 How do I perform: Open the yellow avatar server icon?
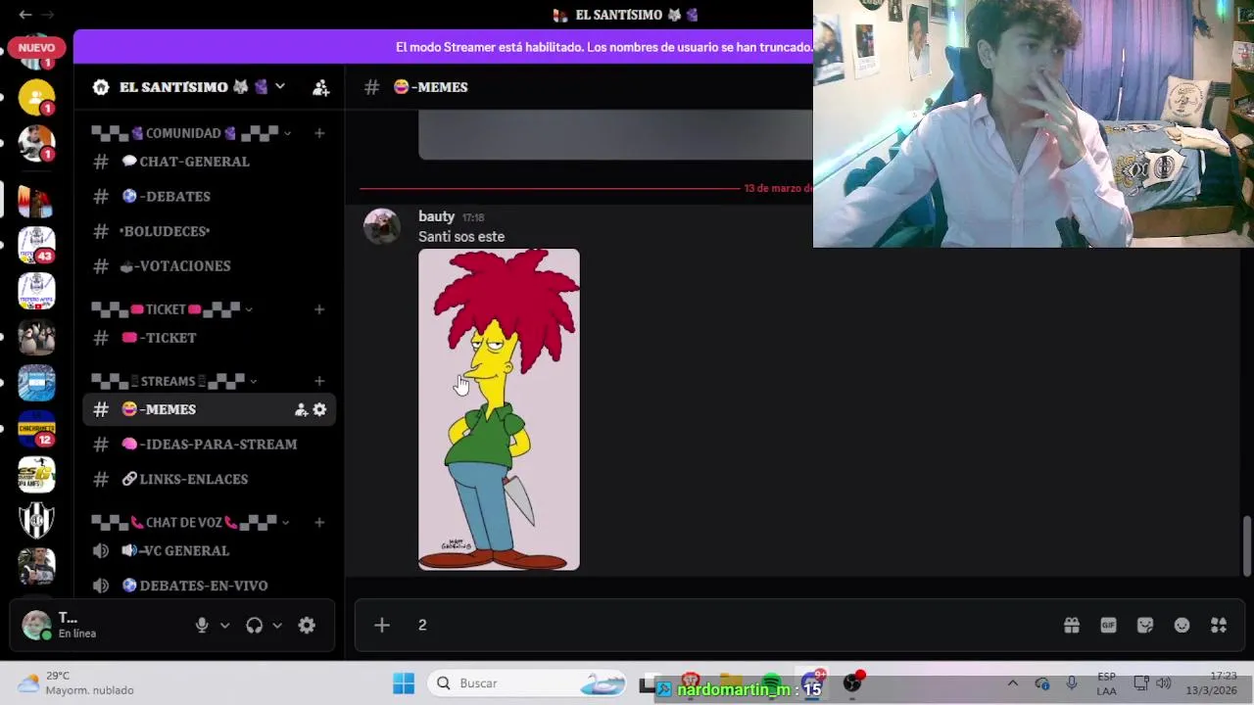click(36, 97)
